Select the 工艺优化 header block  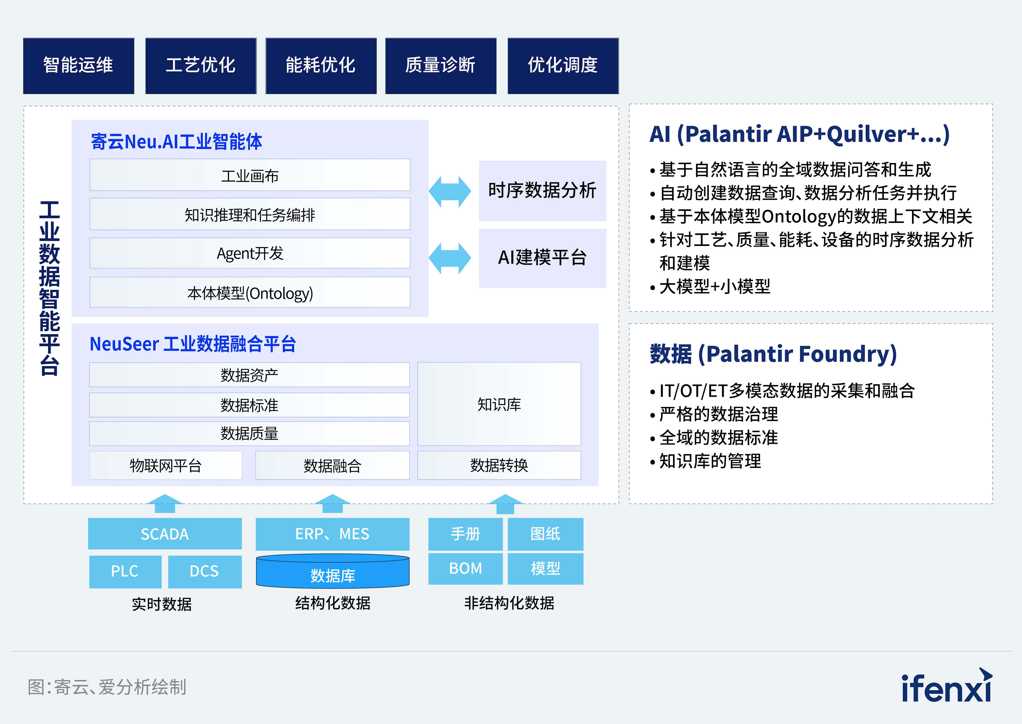(201, 66)
